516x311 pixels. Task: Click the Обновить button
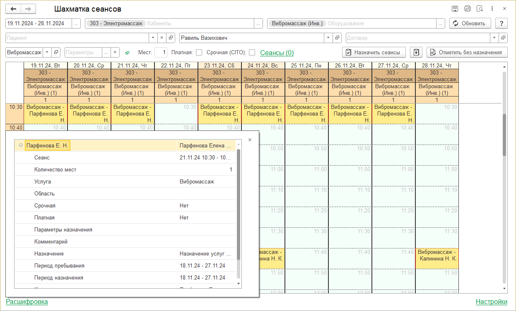click(470, 23)
